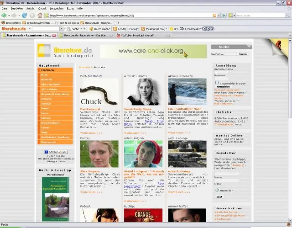Click the Pippi Langstrumpf link
Image resolution: width=292 pixels, height=228 pixels.
point(144,185)
